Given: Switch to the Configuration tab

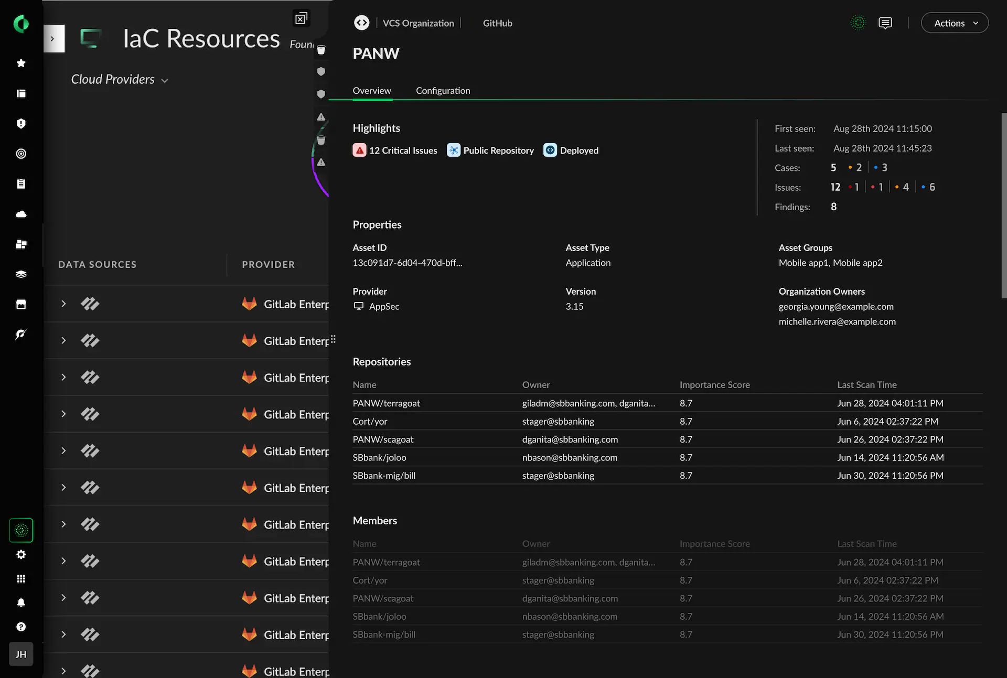Looking at the screenshot, I should click(x=443, y=91).
